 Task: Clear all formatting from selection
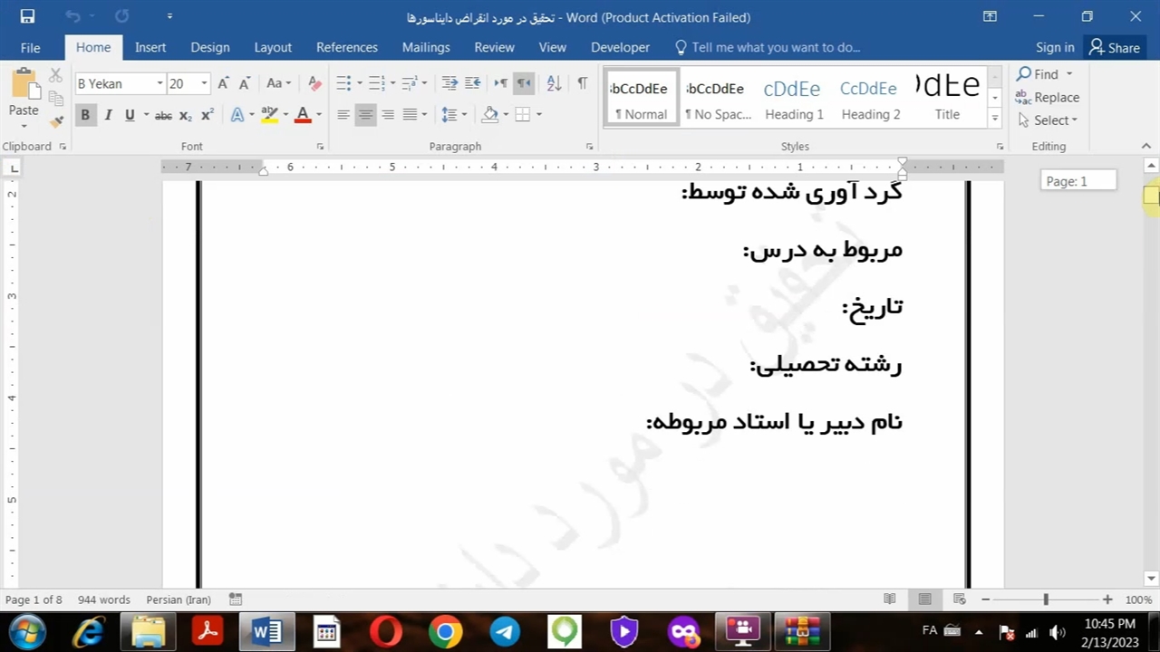(x=314, y=83)
